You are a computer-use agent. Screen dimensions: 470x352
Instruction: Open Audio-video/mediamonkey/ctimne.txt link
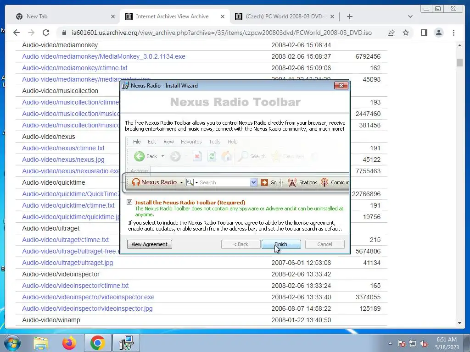75,68
